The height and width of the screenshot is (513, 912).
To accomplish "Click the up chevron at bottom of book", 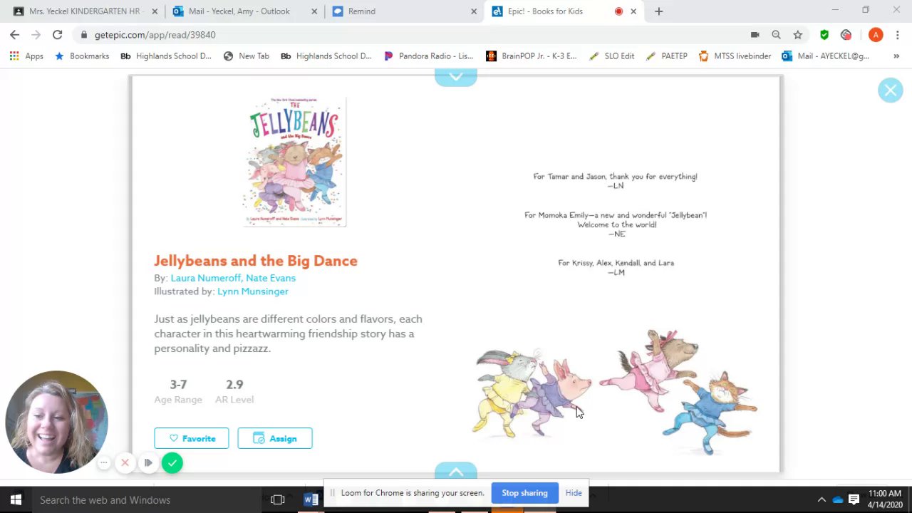I will tap(456, 471).
